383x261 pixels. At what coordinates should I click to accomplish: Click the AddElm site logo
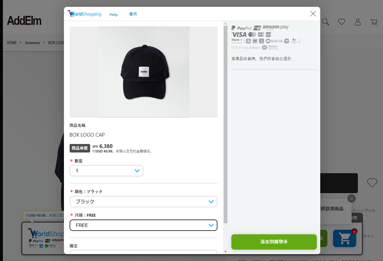click(x=24, y=21)
